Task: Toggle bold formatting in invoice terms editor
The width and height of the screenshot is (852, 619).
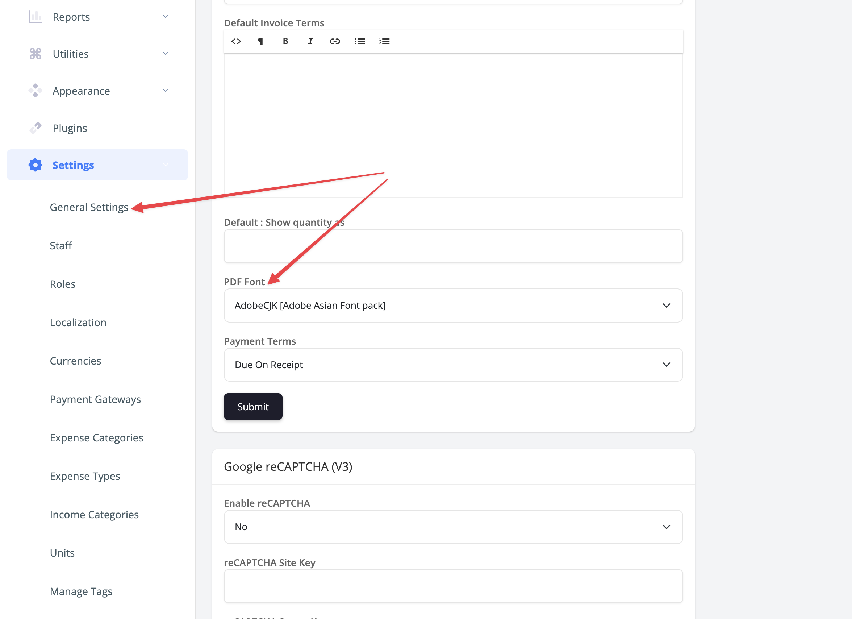Action: click(x=285, y=41)
